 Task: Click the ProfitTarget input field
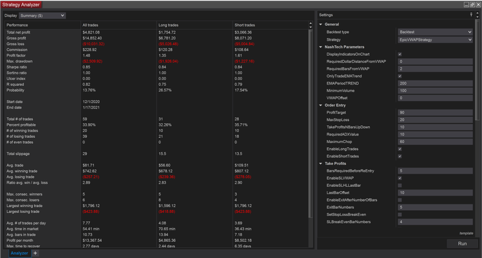(x=435, y=112)
